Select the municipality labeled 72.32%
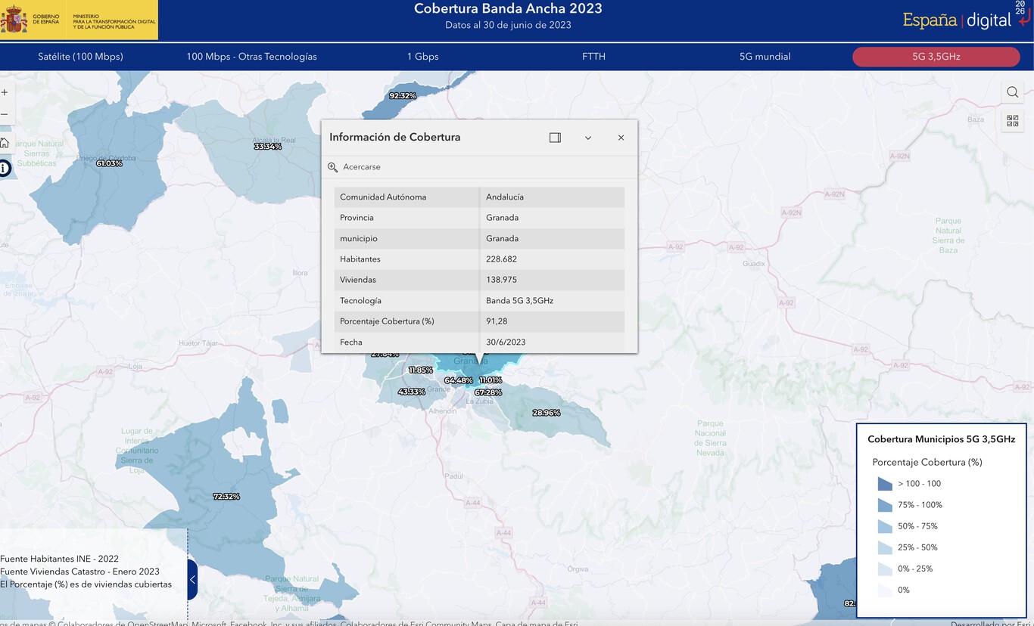Viewport: 1034px width, 626px height. click(226, 497)
